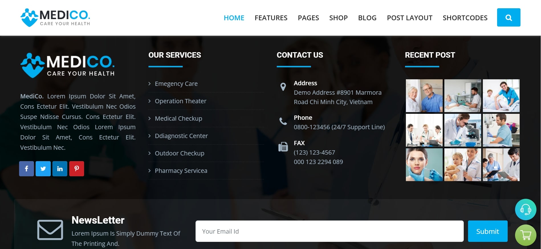Screen dimensions: 541x249
Task: Open the elderly couple post thumbnail
Action: coord(424,96)
